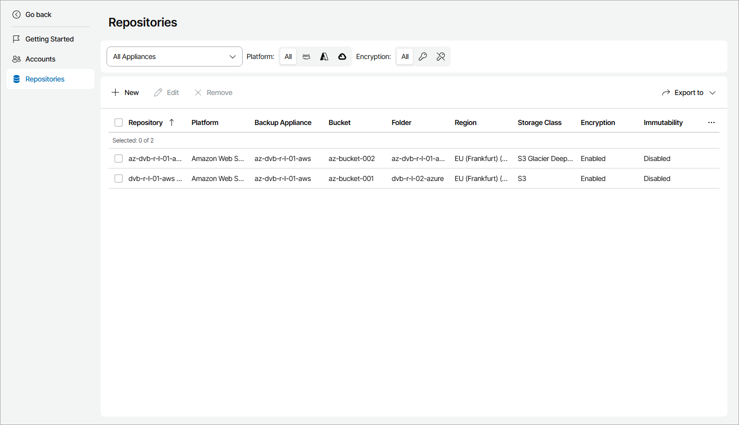Click the New repository button
The width and height of the screenshot is (739, 425).
click(x=125, y=92)
